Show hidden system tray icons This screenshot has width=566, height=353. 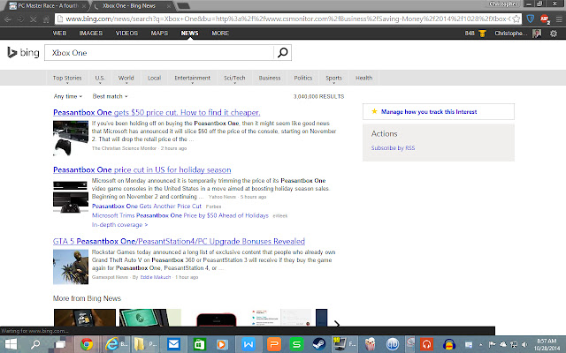481,345
